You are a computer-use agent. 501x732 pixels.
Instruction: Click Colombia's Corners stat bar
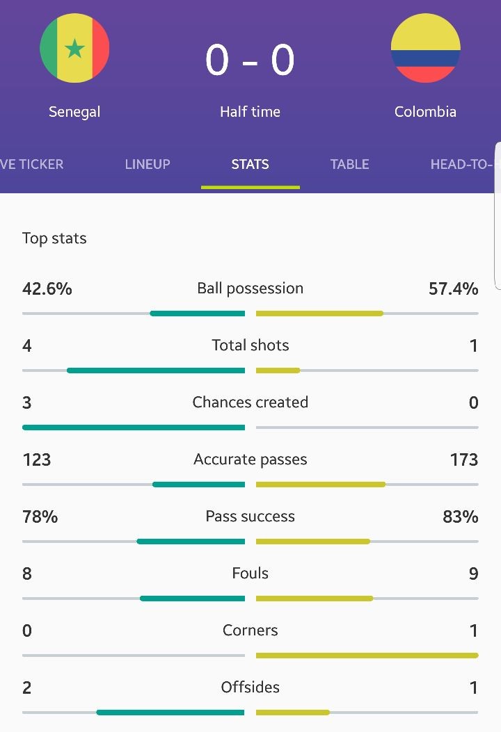click(367, 656)
